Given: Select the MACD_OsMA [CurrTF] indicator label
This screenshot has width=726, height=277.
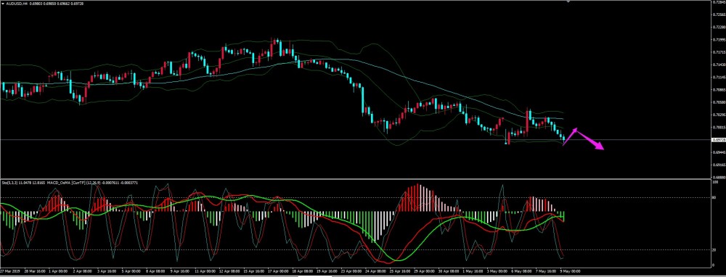Looking at the screenshot, I should point(66,183).
